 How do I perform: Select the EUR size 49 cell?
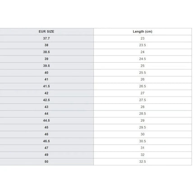point(46,155)
